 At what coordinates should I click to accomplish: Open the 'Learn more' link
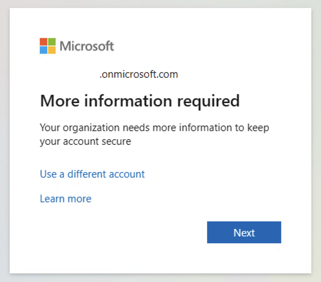66,199
